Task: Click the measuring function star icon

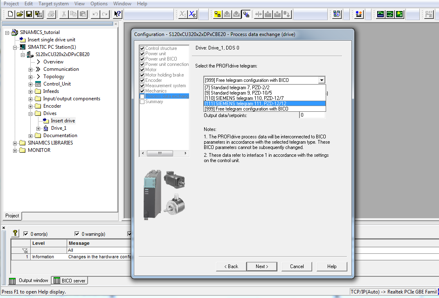Action: pos(400,14)
